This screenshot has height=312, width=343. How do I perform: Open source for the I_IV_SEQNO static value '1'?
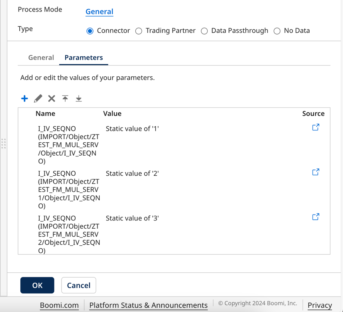[316, 127]
